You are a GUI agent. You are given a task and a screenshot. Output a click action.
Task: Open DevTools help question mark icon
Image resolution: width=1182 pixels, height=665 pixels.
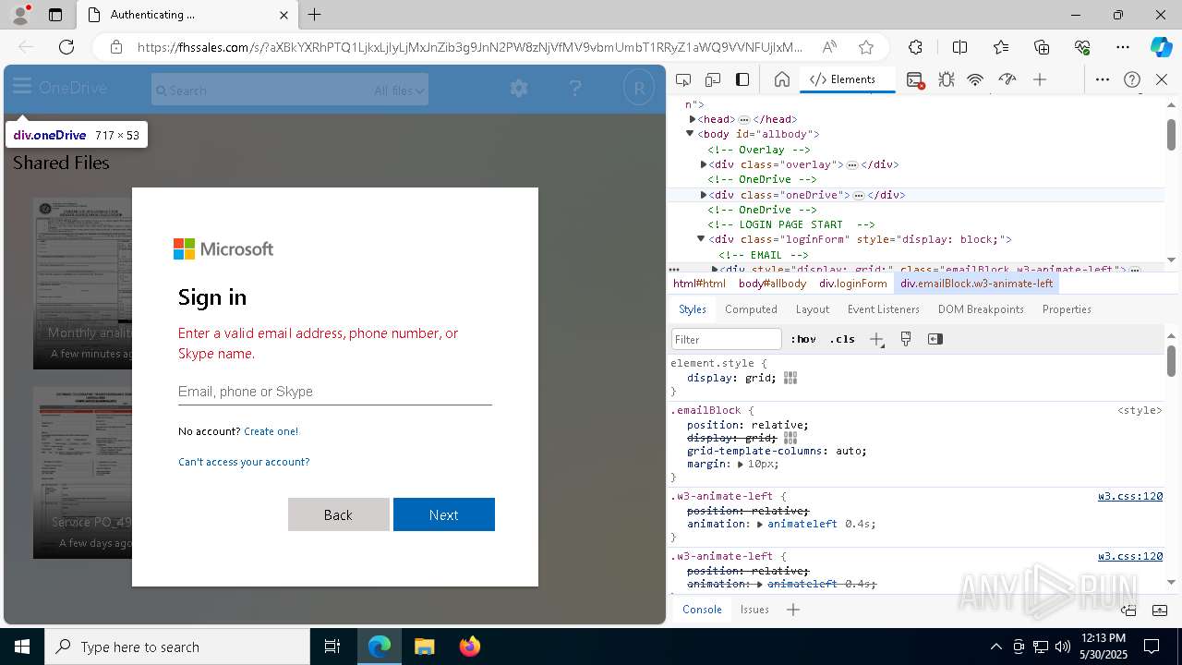tap(1132, 79)
